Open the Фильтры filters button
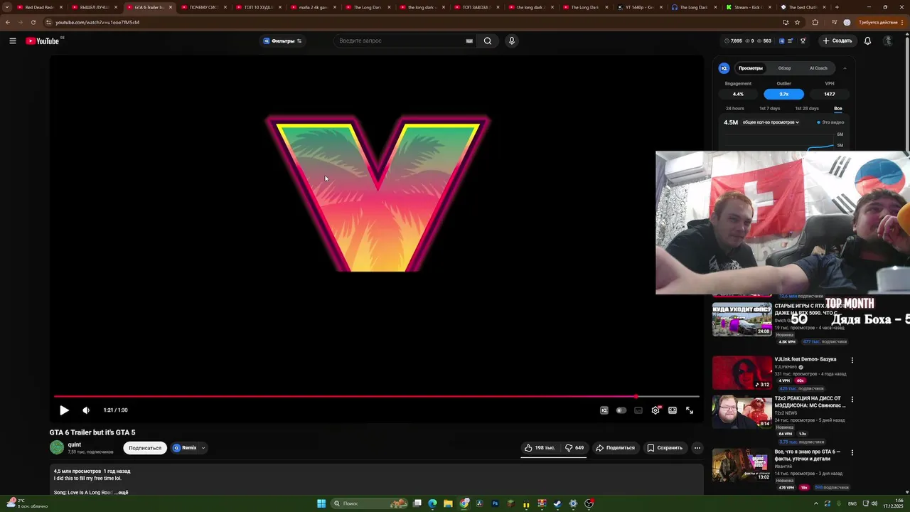Image resolution: width=910 pixels, height=512 pixels. (282, 41)
